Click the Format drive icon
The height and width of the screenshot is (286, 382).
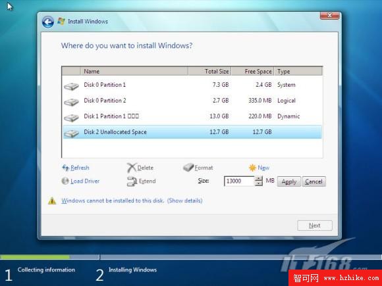188,167
